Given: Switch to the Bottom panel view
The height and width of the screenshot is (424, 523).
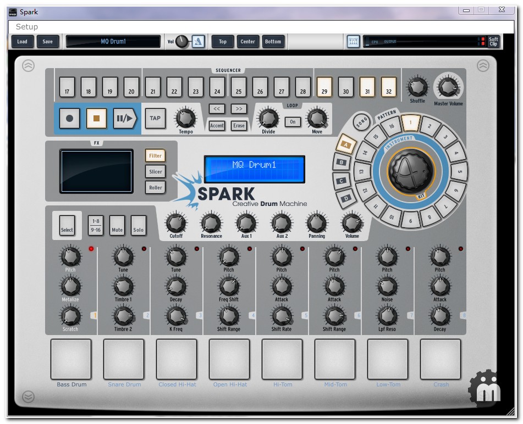Looking at the screenshot, I should (x=273, y=42).
